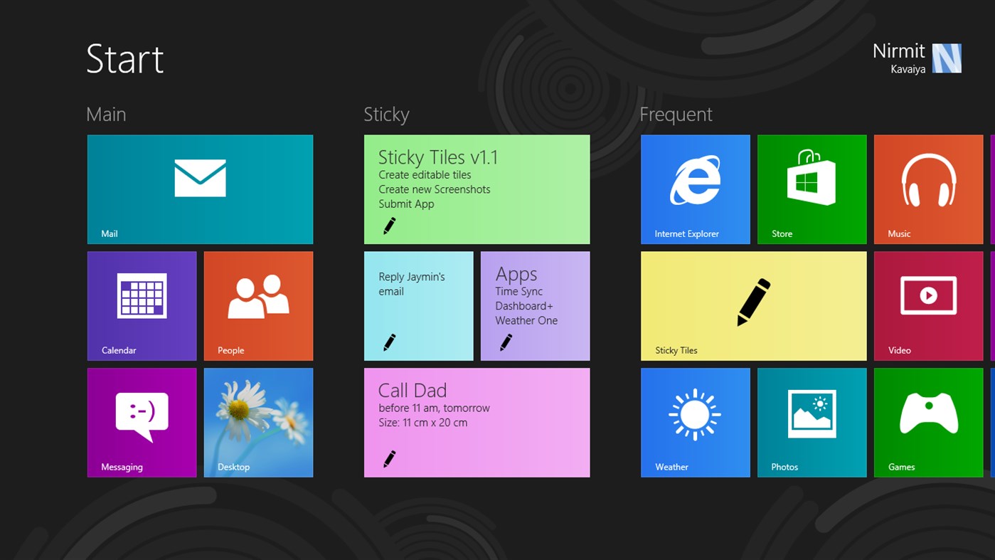This screenshot has width=995, height=560.
Task: Launch Internet Explorer
Action: pyautogui.click(x=695, y=189)
